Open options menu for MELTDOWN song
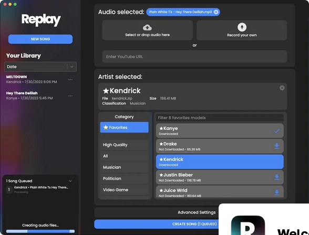 70,80
